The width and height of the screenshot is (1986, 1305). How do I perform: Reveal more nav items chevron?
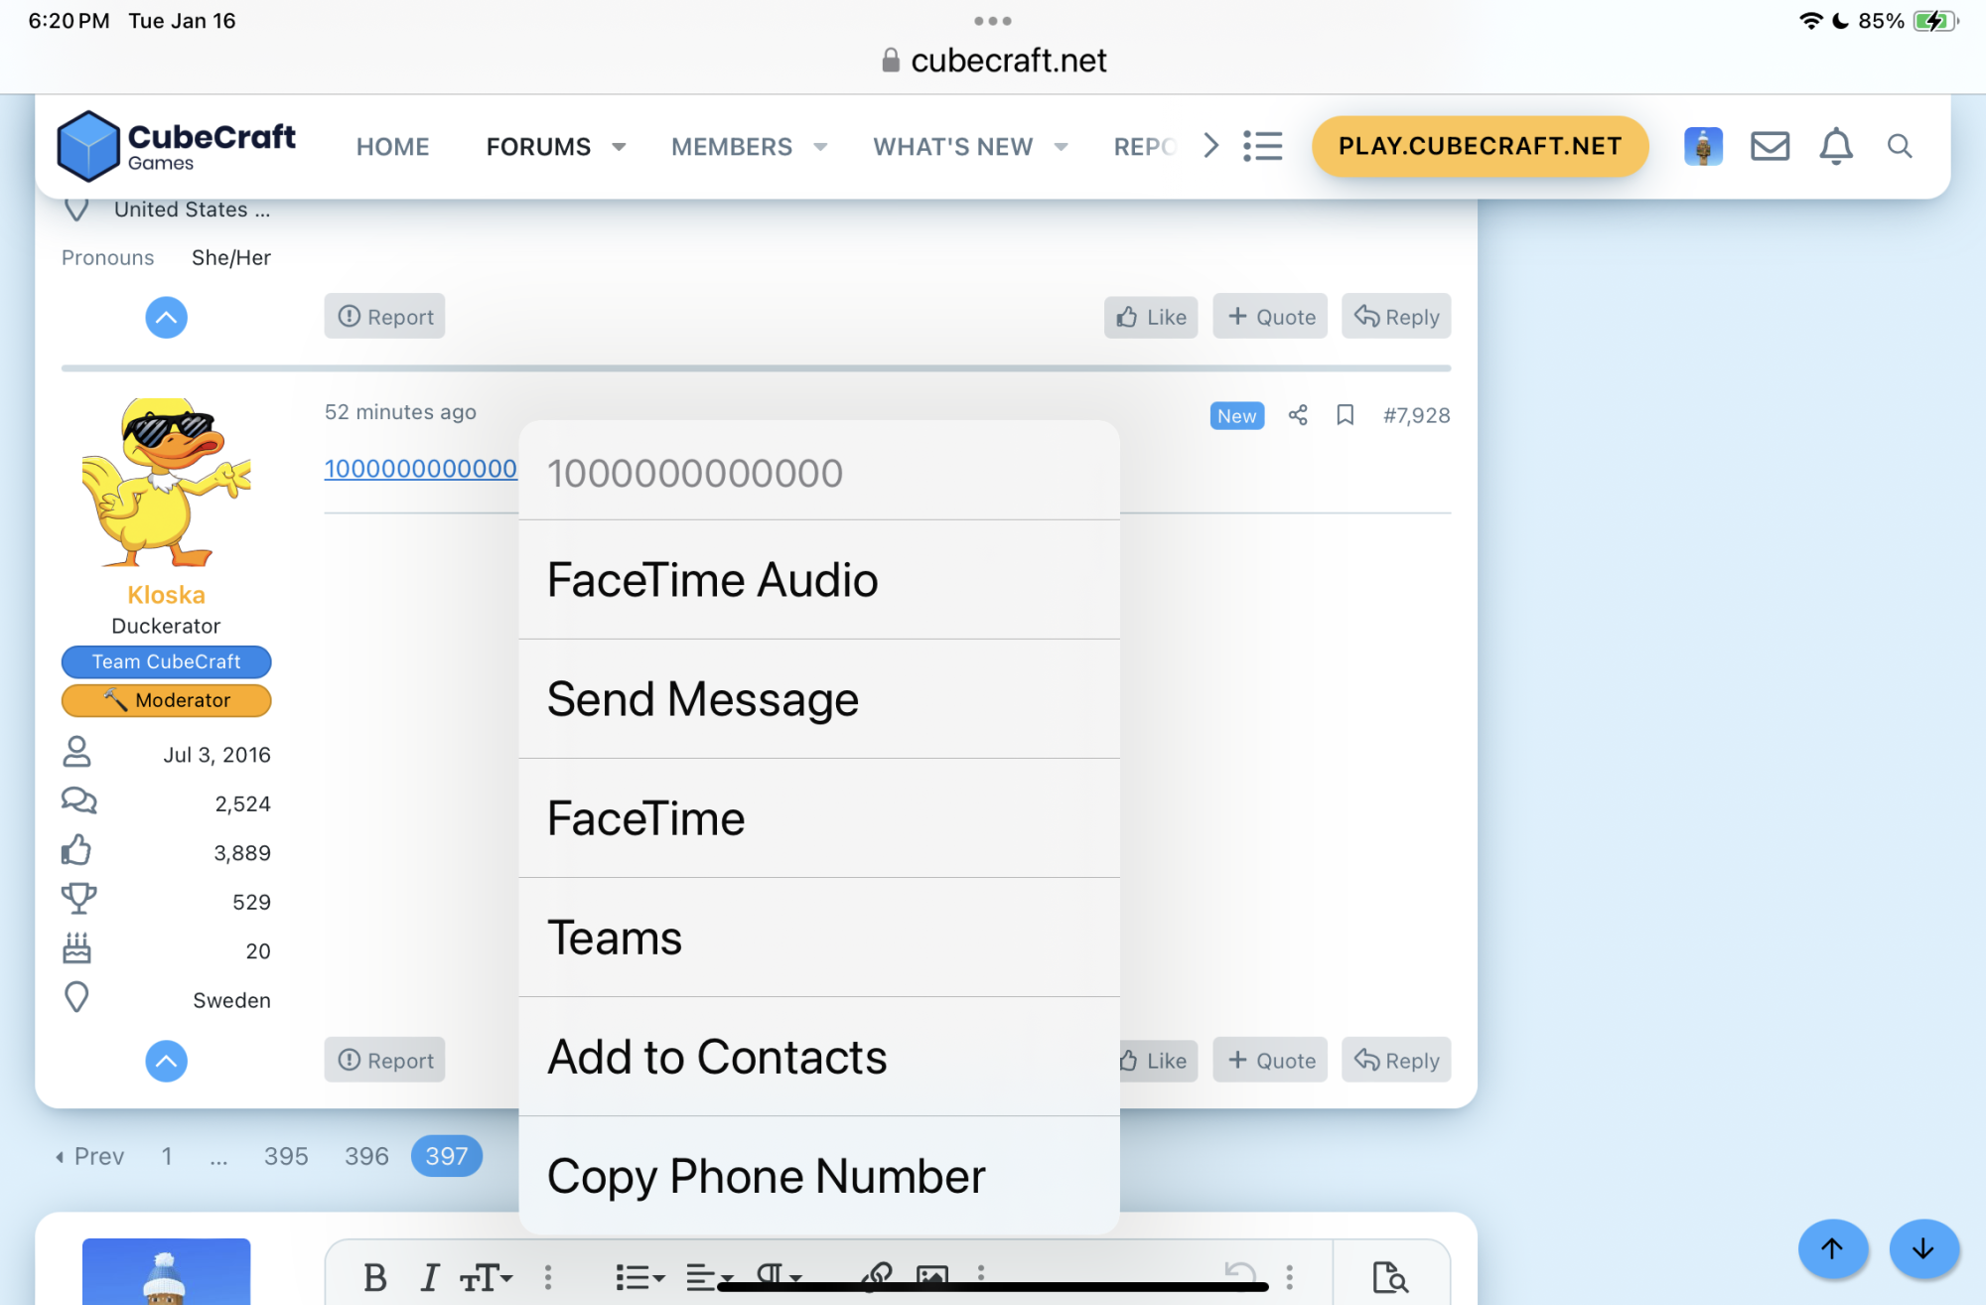click(1210, 146)
